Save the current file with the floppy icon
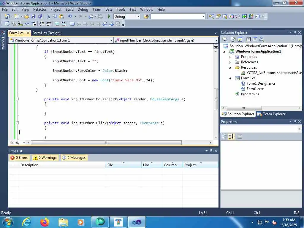 click(x=33, y=17)
